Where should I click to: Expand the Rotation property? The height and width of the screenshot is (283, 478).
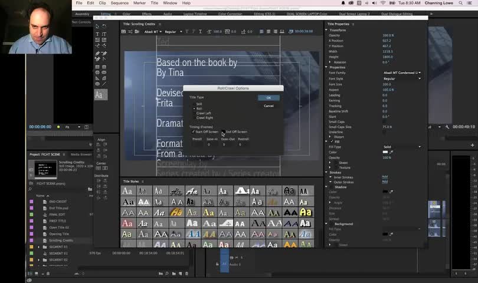(330, 62)
